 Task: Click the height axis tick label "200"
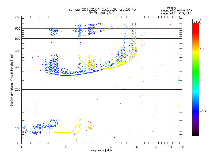coord(18,90)
